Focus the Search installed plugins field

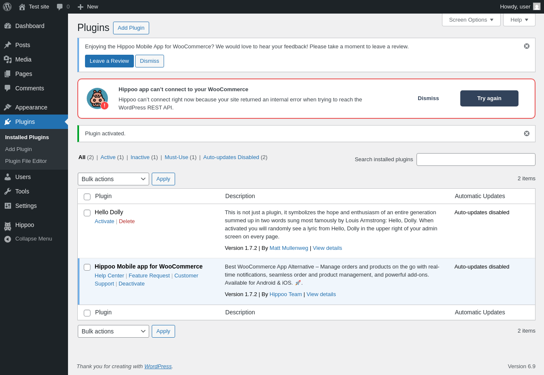(476, 160)
